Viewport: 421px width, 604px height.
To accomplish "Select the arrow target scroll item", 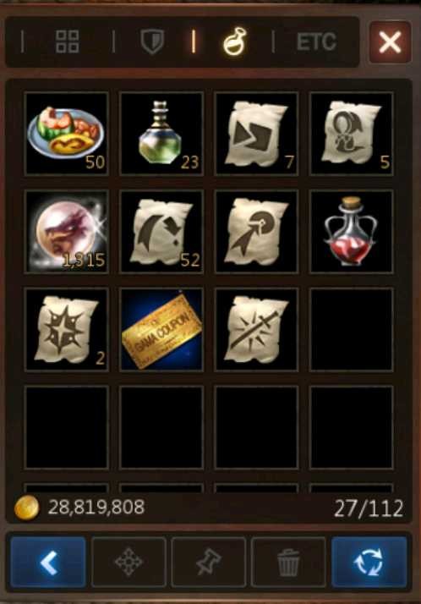I will point(256,232).
